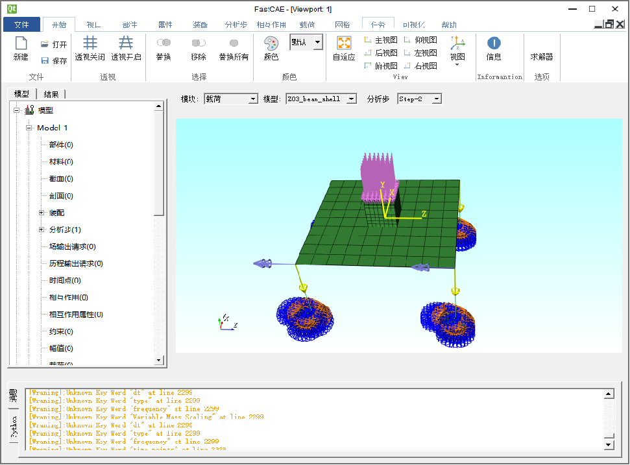
Task: Select the 部件(0) tree item
Action: [x=61, y=145]
